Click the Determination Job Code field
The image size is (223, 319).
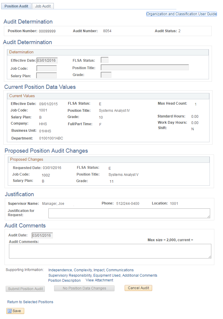point(46,68)
